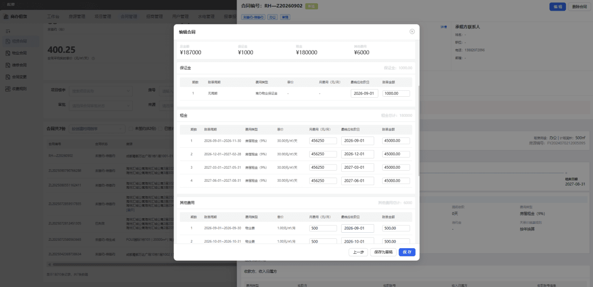The height and width of the screenshot is (287, 593).
Task: Click the 商办租赁 building logo icon
Action: pos(7,16)
